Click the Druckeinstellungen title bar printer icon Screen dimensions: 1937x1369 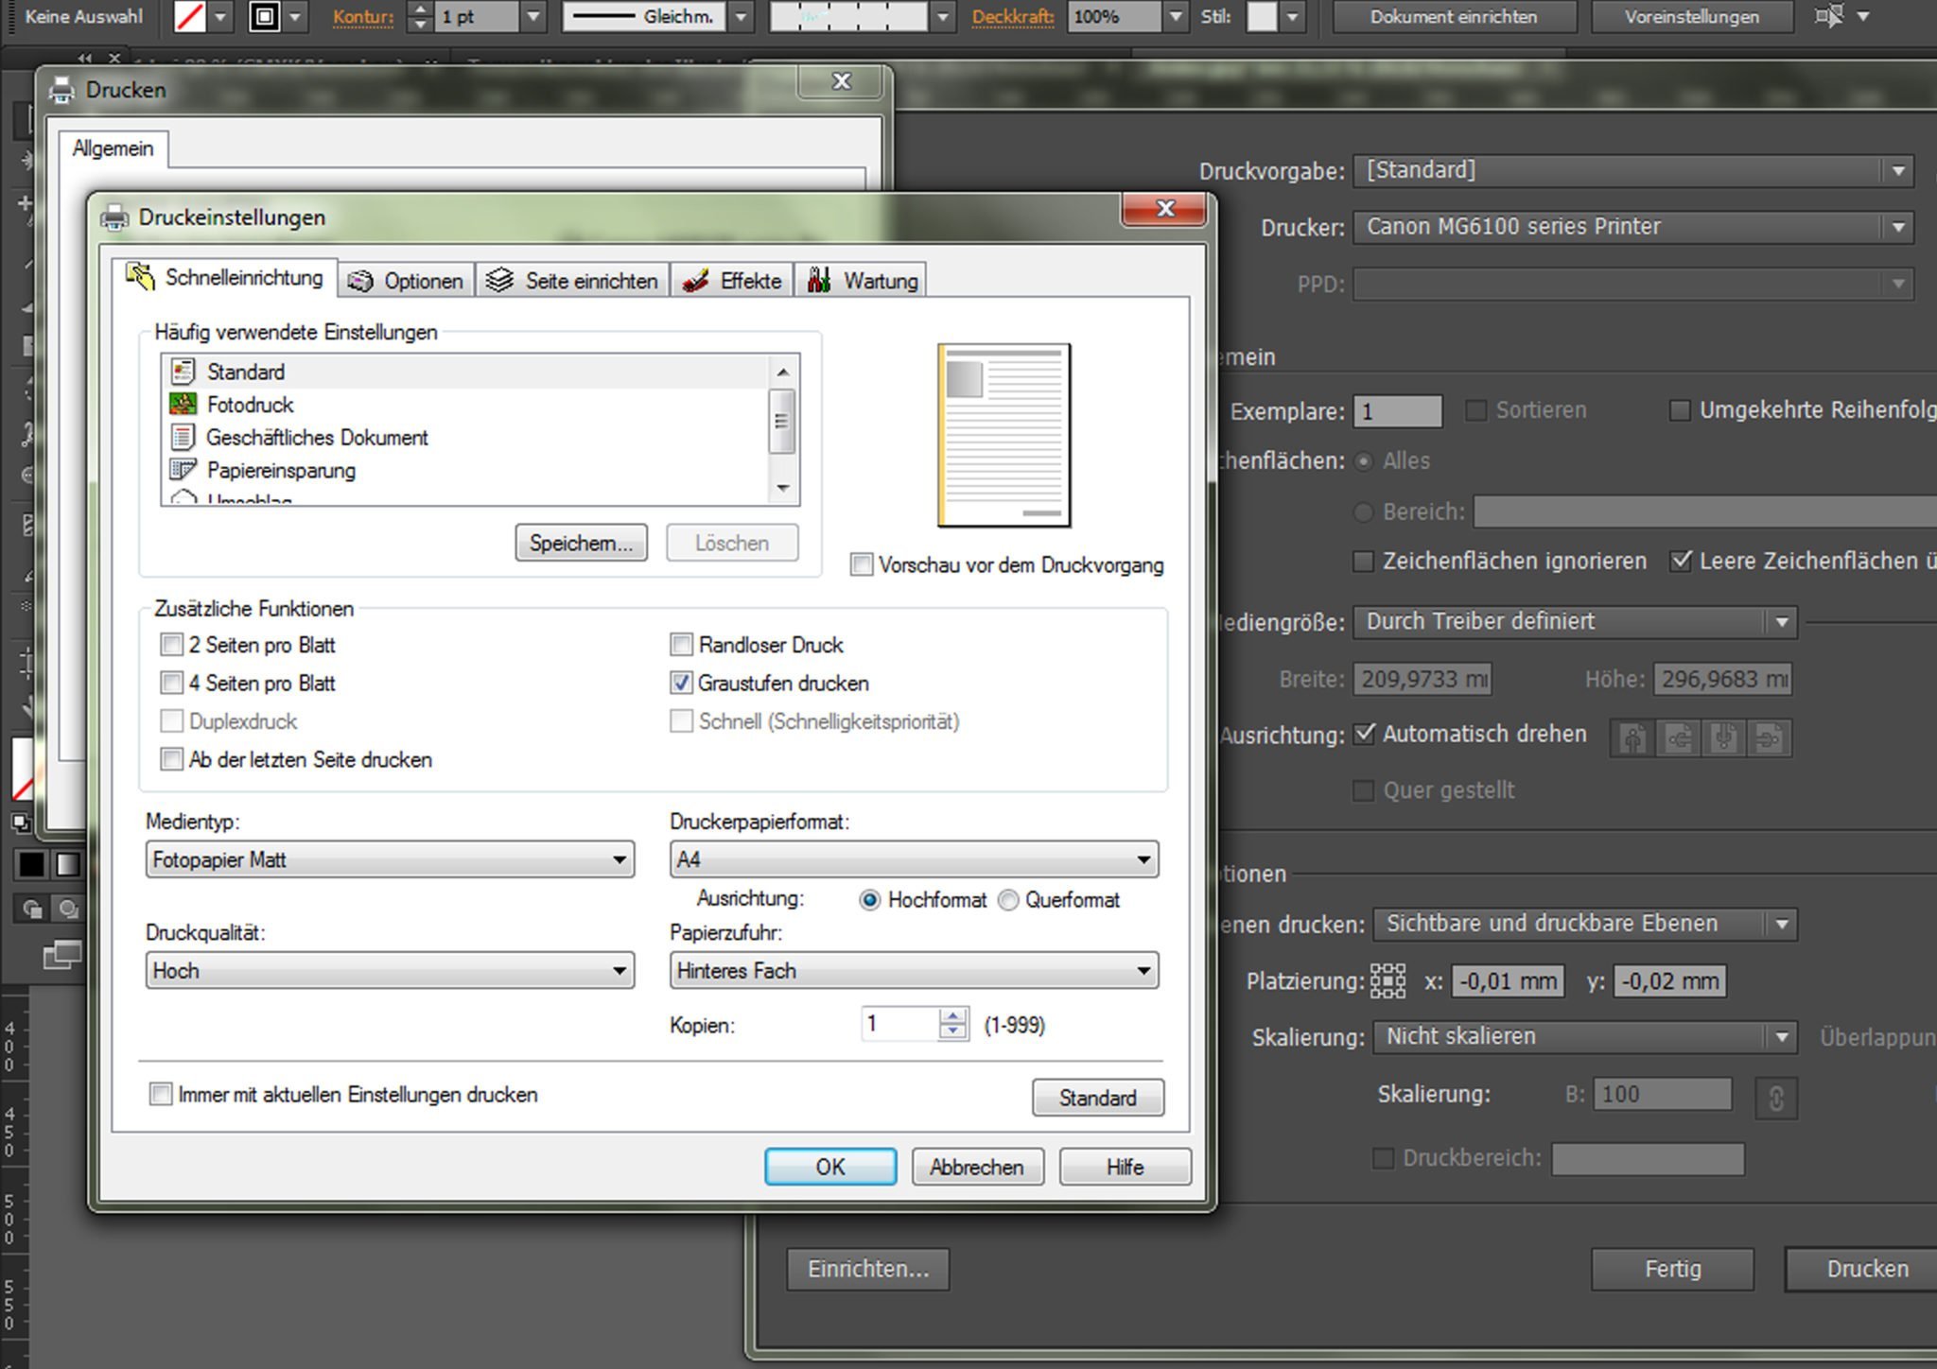click(x=114, y=217)
